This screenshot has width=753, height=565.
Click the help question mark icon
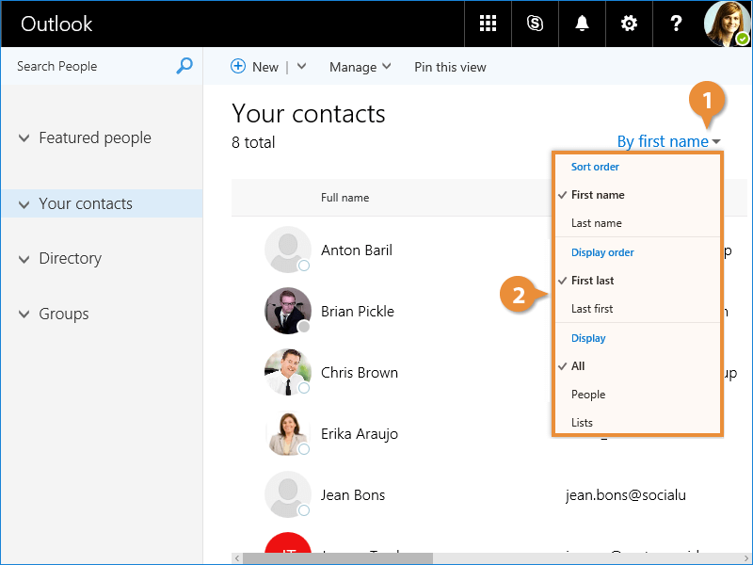676,24
